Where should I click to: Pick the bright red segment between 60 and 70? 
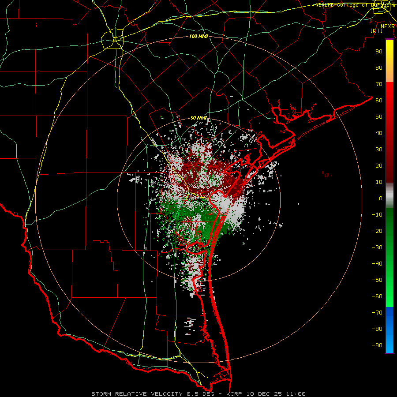(390, 91)
